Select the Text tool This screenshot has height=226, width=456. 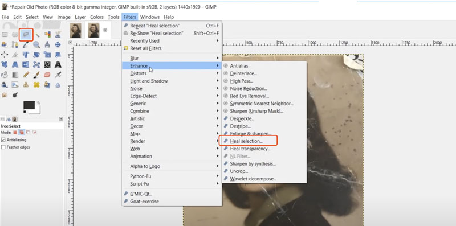(58, 64)
